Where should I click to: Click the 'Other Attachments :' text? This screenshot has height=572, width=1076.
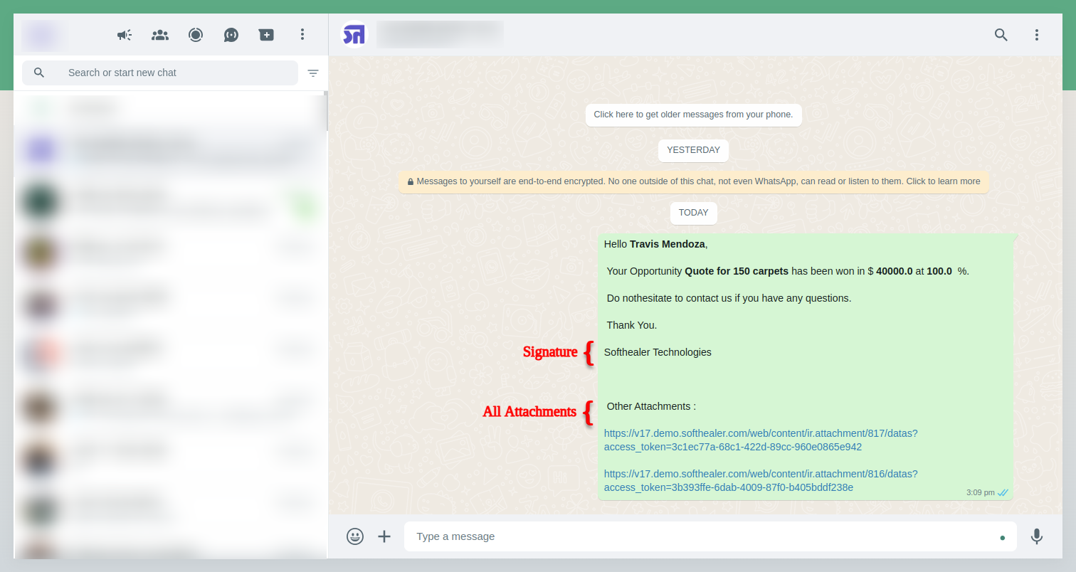(651, 406)
